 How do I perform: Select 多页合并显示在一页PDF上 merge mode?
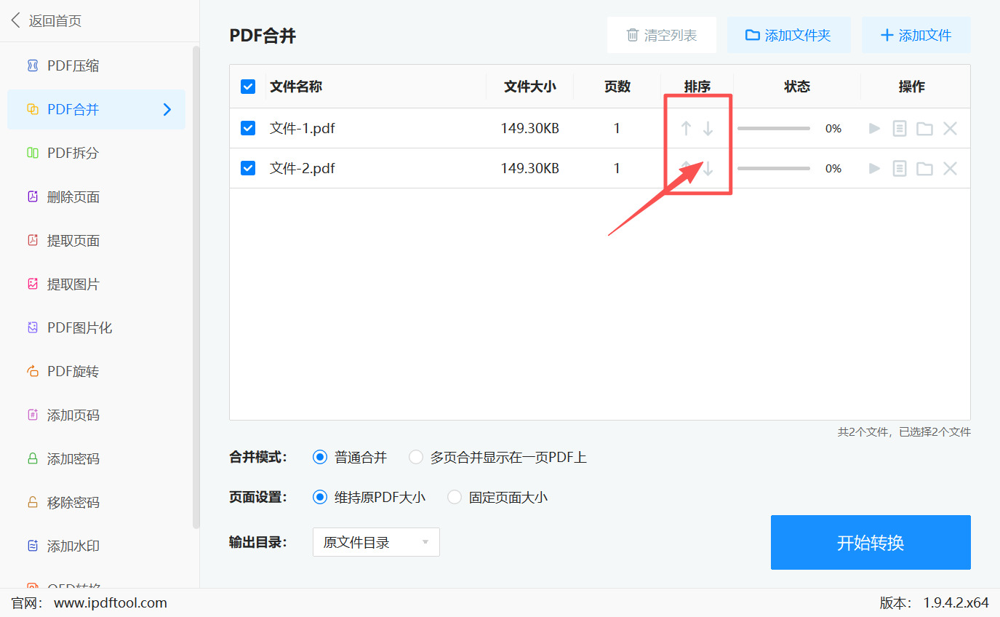click(416, 457)
